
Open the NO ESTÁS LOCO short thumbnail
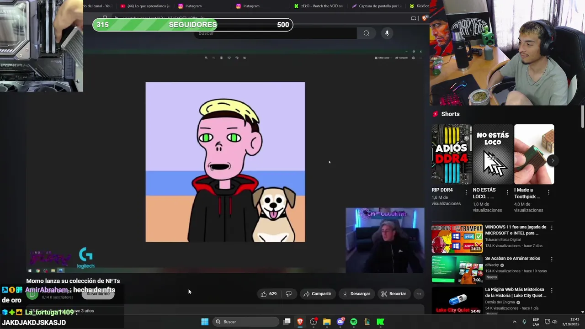coord(493,154)
